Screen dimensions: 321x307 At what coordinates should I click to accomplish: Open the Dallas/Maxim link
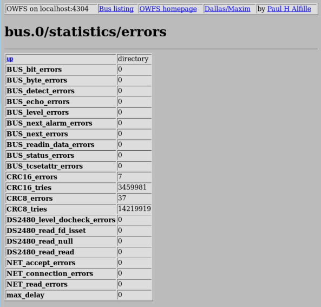pyautogui.click(x=227, y=9)
